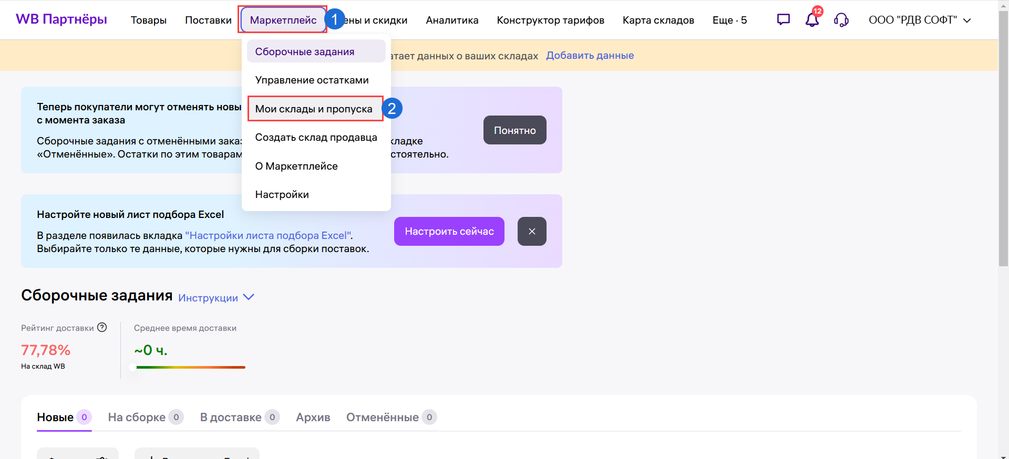This screenshot has height=459, width=1009.
Task: Switch to the В доставке tab
Action: point(240,418)
